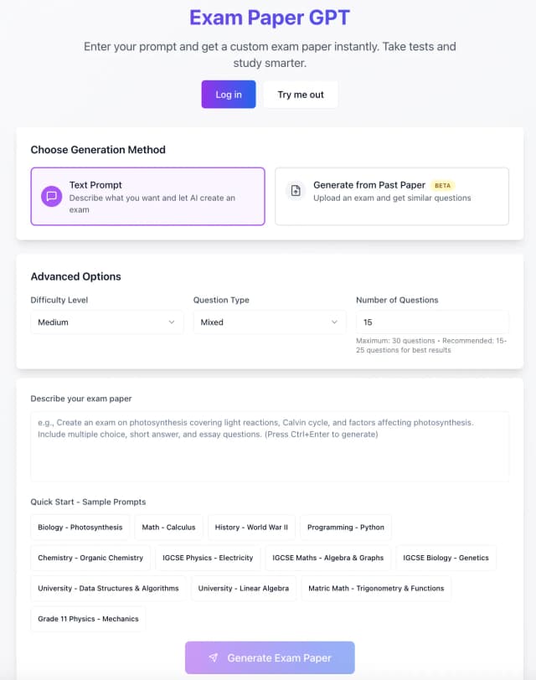
Task: Select IGCSE Physics - Electricity prompt
Action: 208,558
